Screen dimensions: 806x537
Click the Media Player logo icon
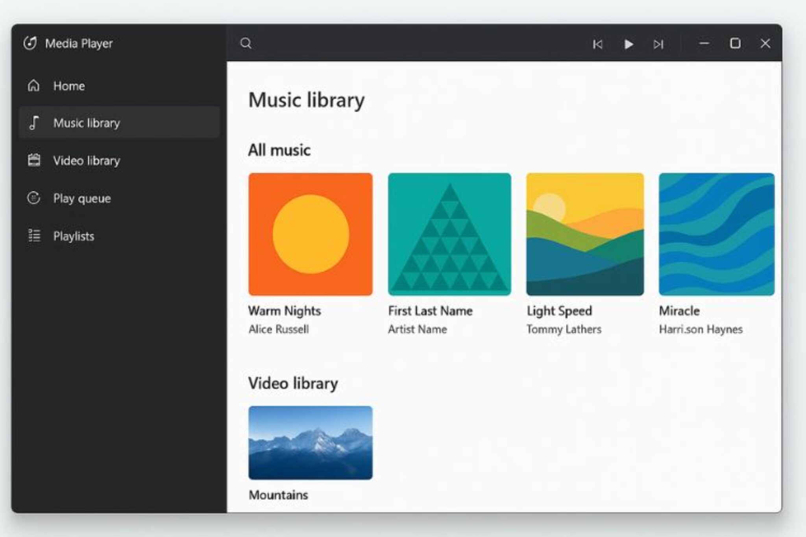pos(32,44)
